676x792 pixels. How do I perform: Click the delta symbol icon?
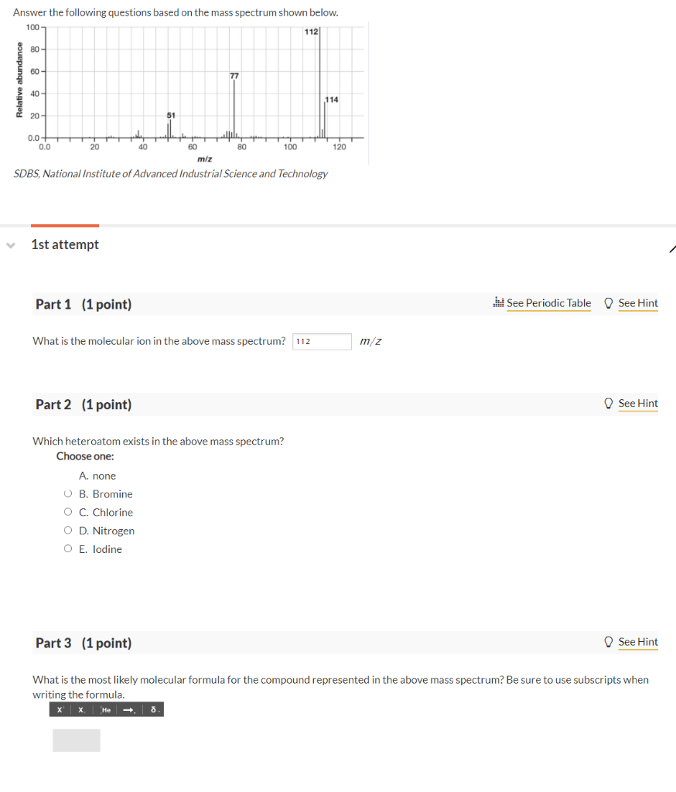pyautogui.click(x=152, y=709)
